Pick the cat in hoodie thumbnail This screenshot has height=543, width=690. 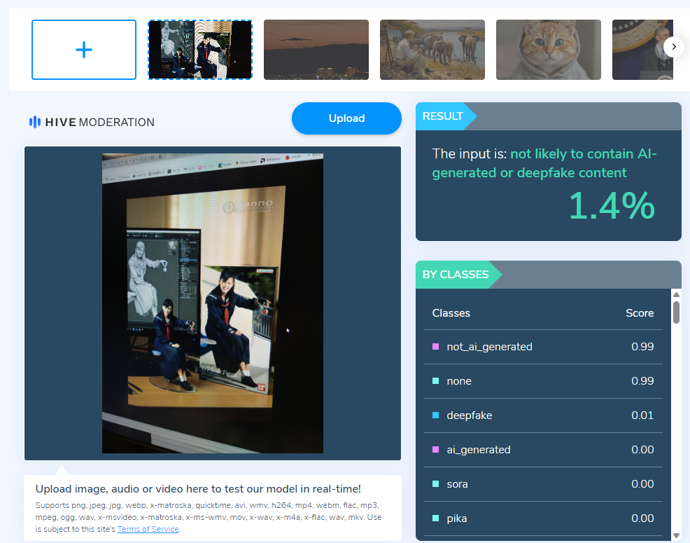pyautogui.click(x=548, y=50)
